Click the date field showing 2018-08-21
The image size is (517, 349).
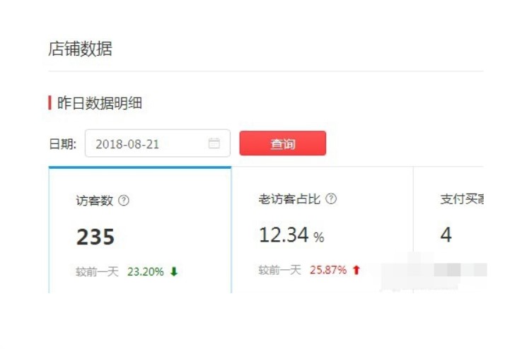(158, 143)
